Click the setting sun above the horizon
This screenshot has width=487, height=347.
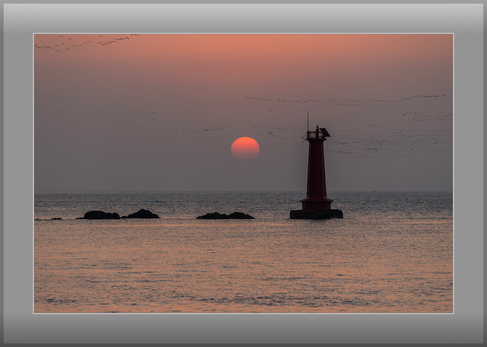click(245, 149)
